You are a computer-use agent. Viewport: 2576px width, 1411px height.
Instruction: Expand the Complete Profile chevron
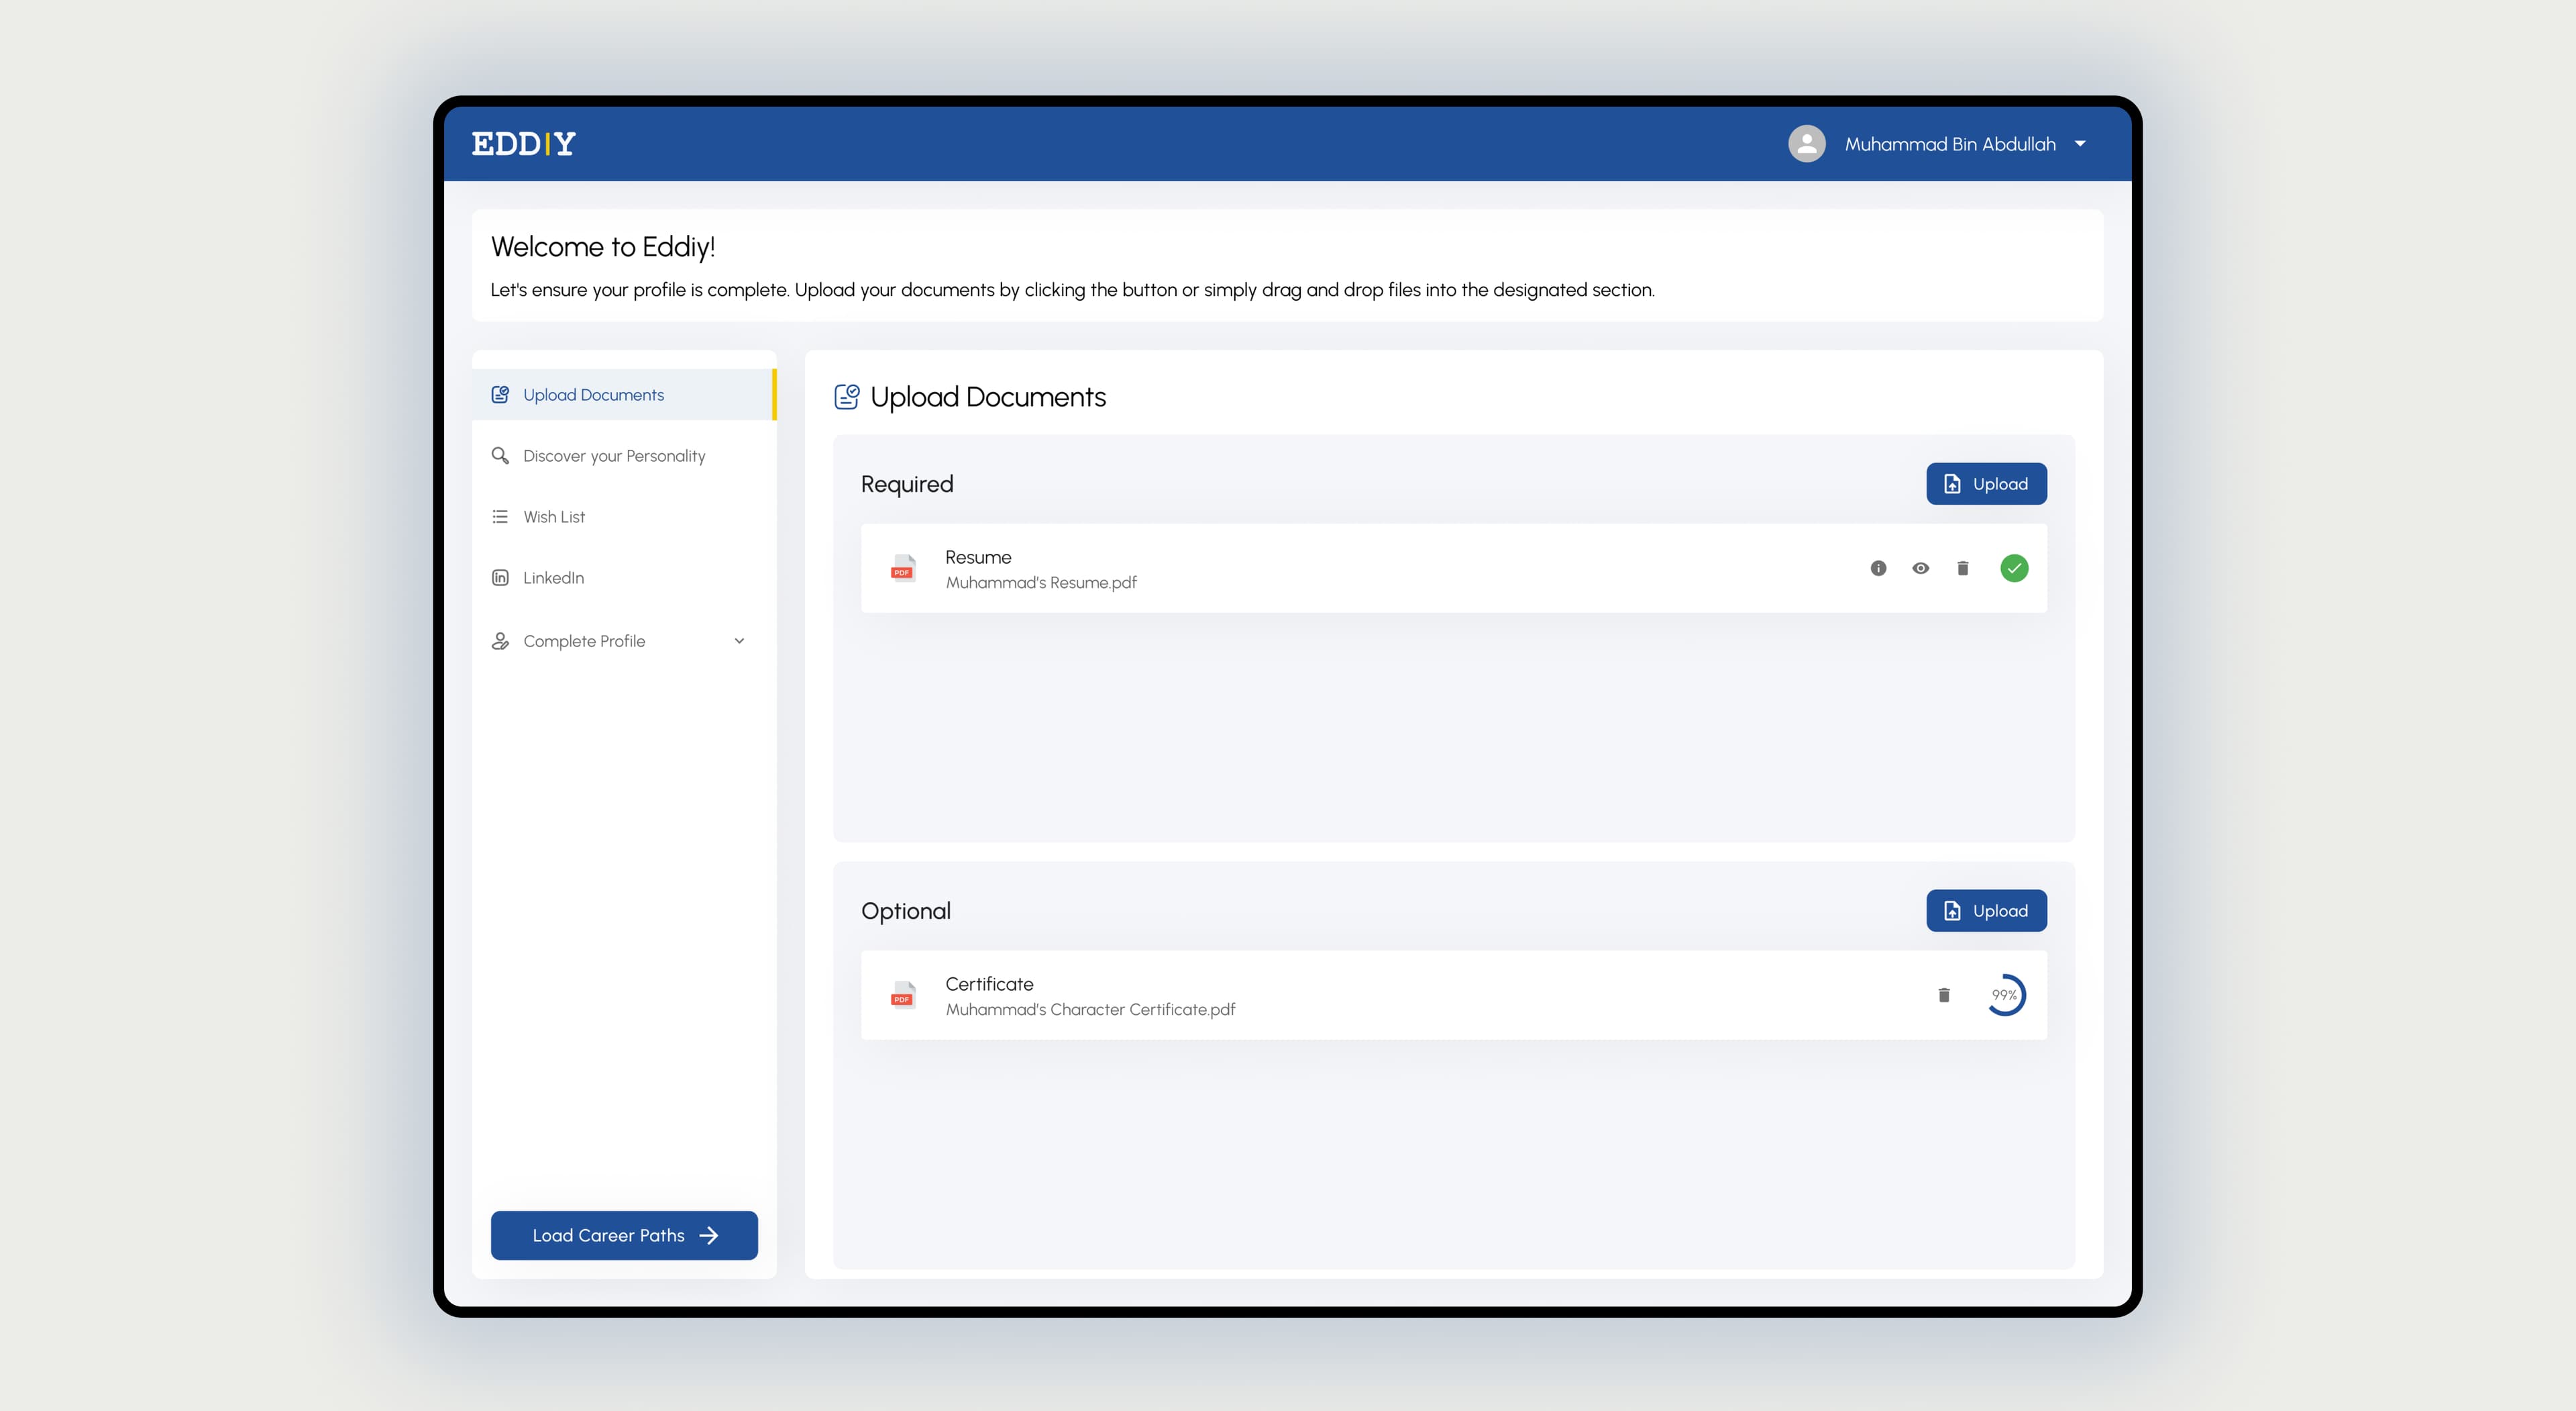pos(739,642)
